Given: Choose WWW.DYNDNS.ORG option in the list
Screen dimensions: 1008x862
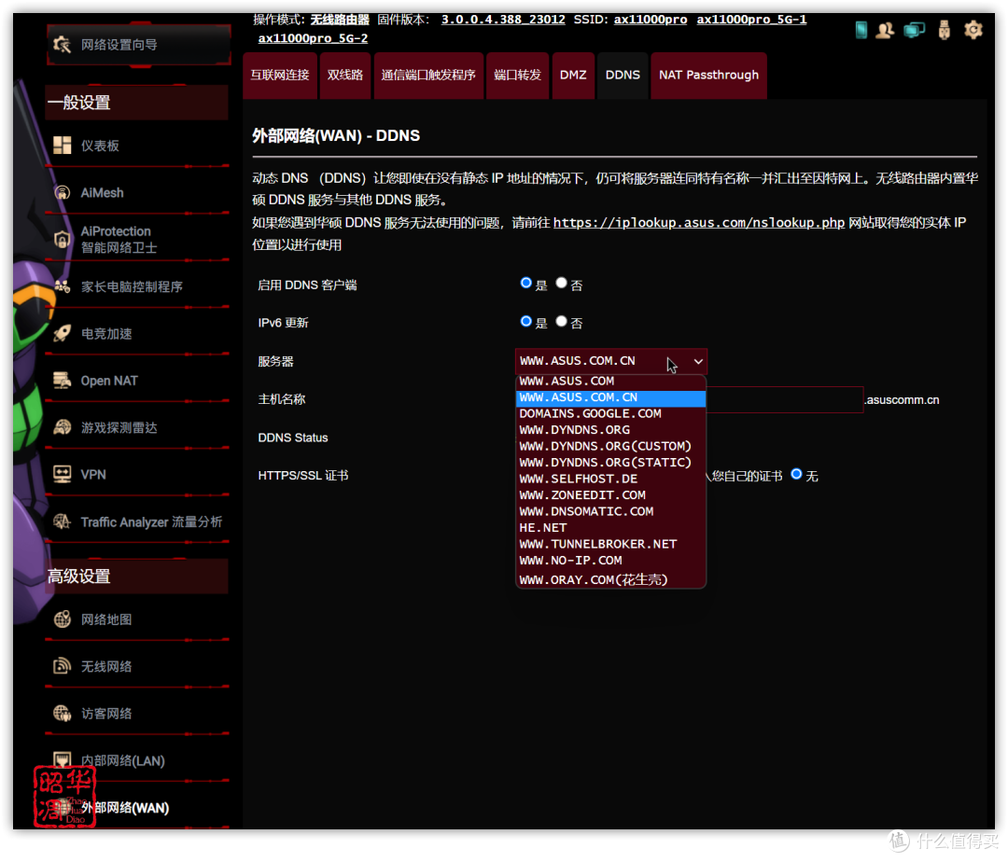Looking at the screenshot, I should click(610, 430).
